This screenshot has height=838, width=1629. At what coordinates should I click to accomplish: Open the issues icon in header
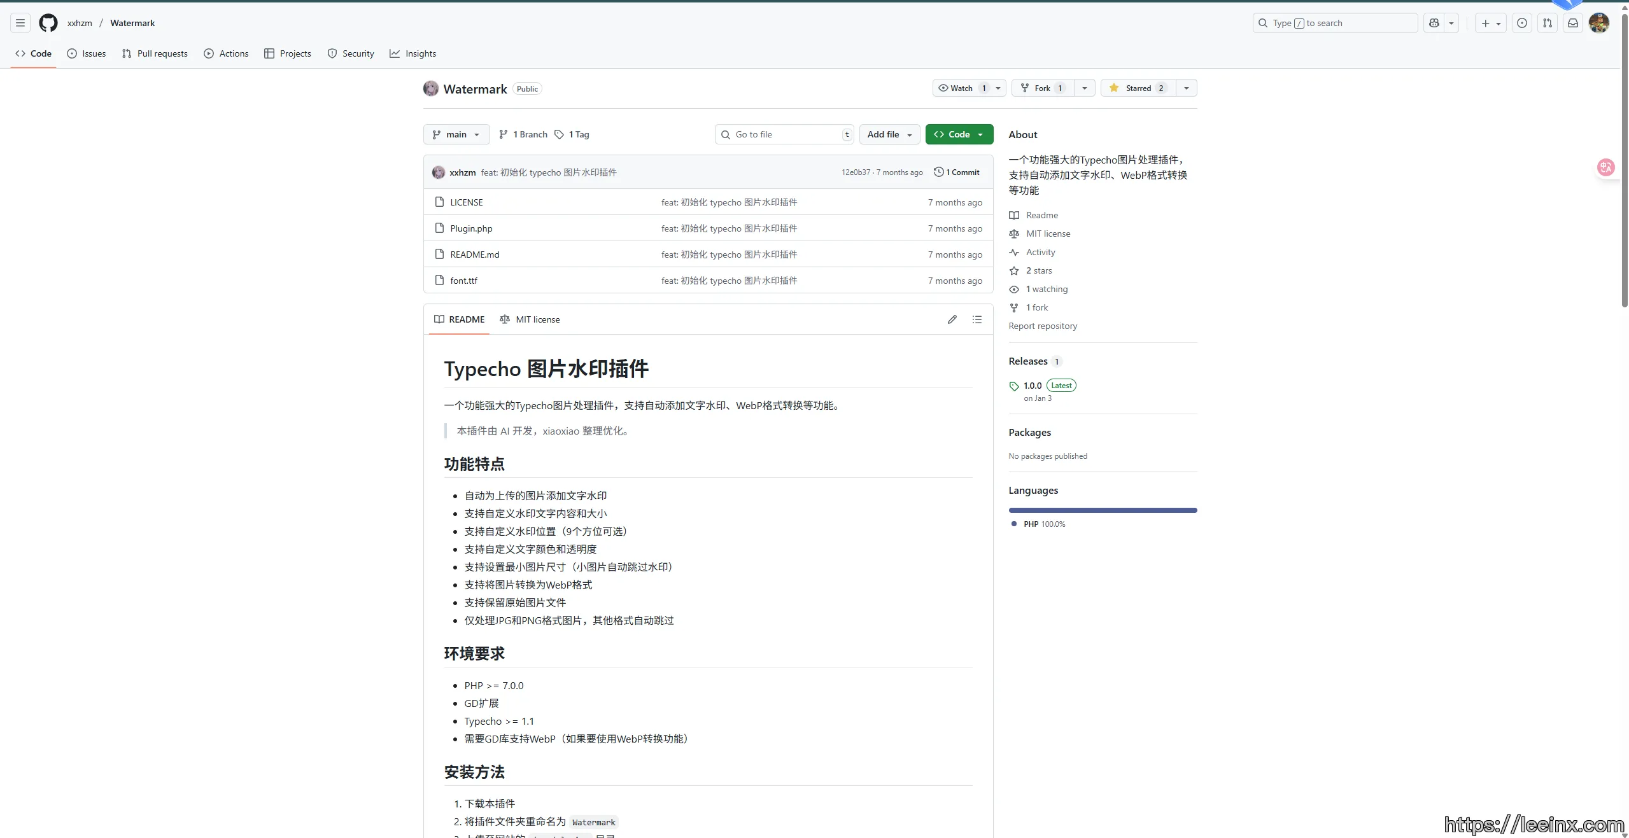point(1521,23)
